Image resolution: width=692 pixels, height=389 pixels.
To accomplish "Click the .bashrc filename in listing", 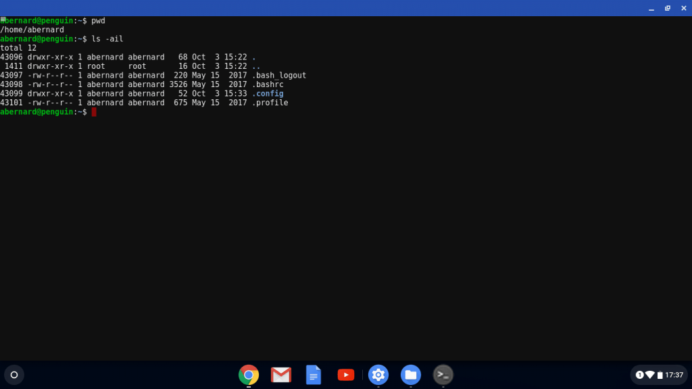I will click(268, 84).
